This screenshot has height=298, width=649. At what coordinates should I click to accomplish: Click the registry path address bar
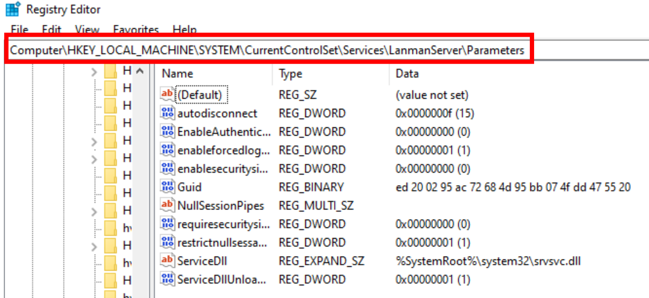(266, 50)
